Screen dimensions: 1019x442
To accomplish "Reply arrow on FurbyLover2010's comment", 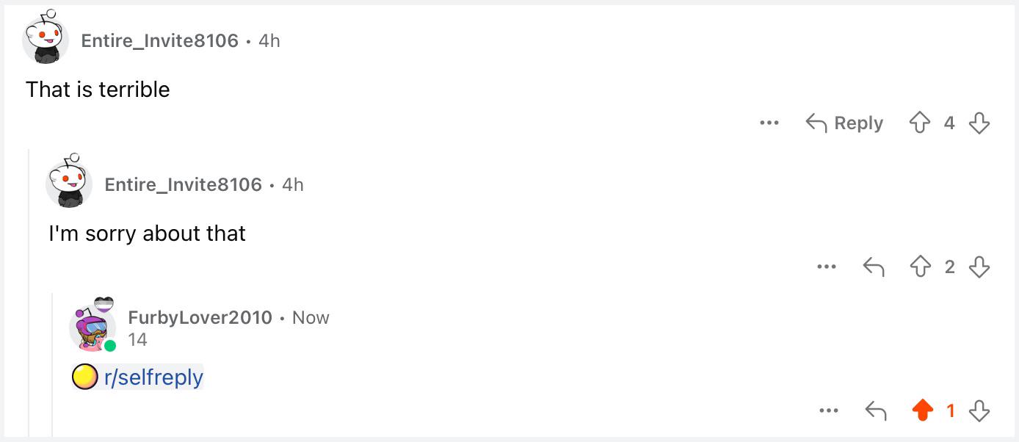I will pyautogui.click(x=875, y=410).
